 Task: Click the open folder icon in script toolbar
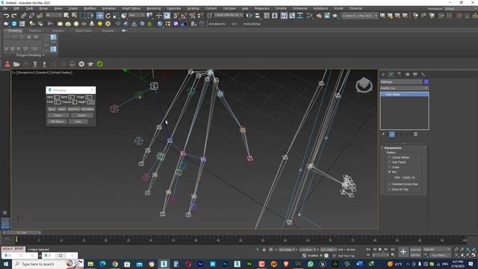click(16, 64)
